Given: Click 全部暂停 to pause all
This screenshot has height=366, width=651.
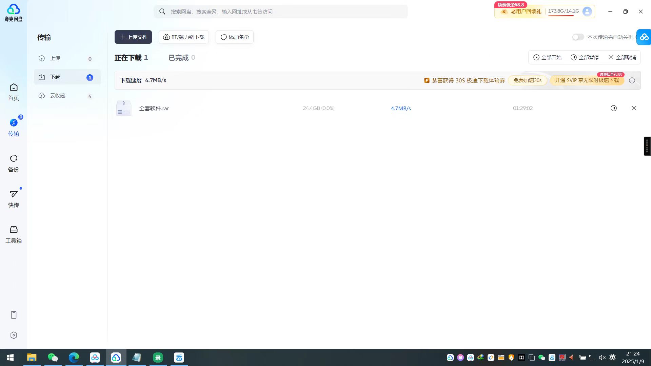Looking at the screenshot, I should tap(585, 57).
